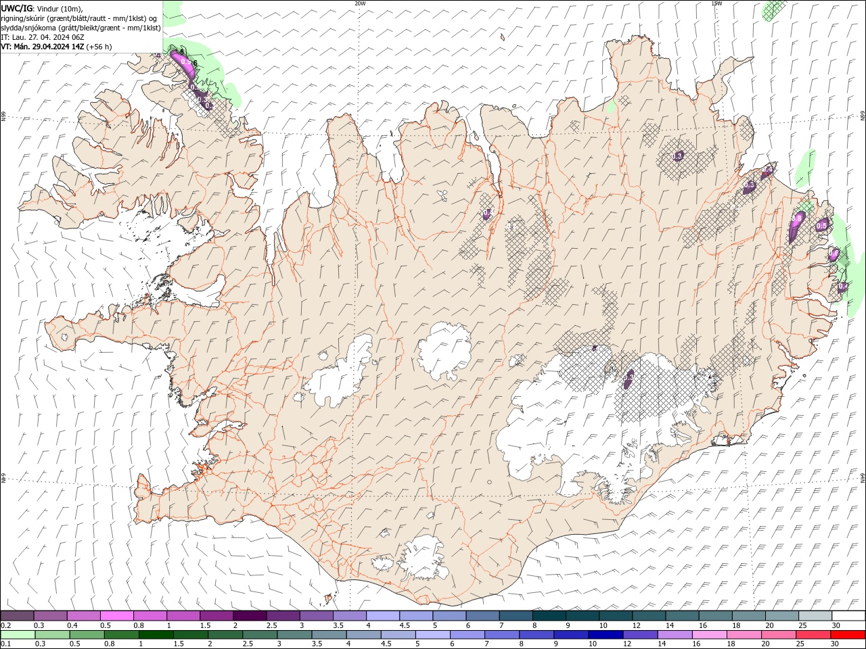Screen dimensions: 866x649
Task: Click the white Hofsjökull glacier in central Iceland
Action: pyautogui.click(x=445, y=352)
